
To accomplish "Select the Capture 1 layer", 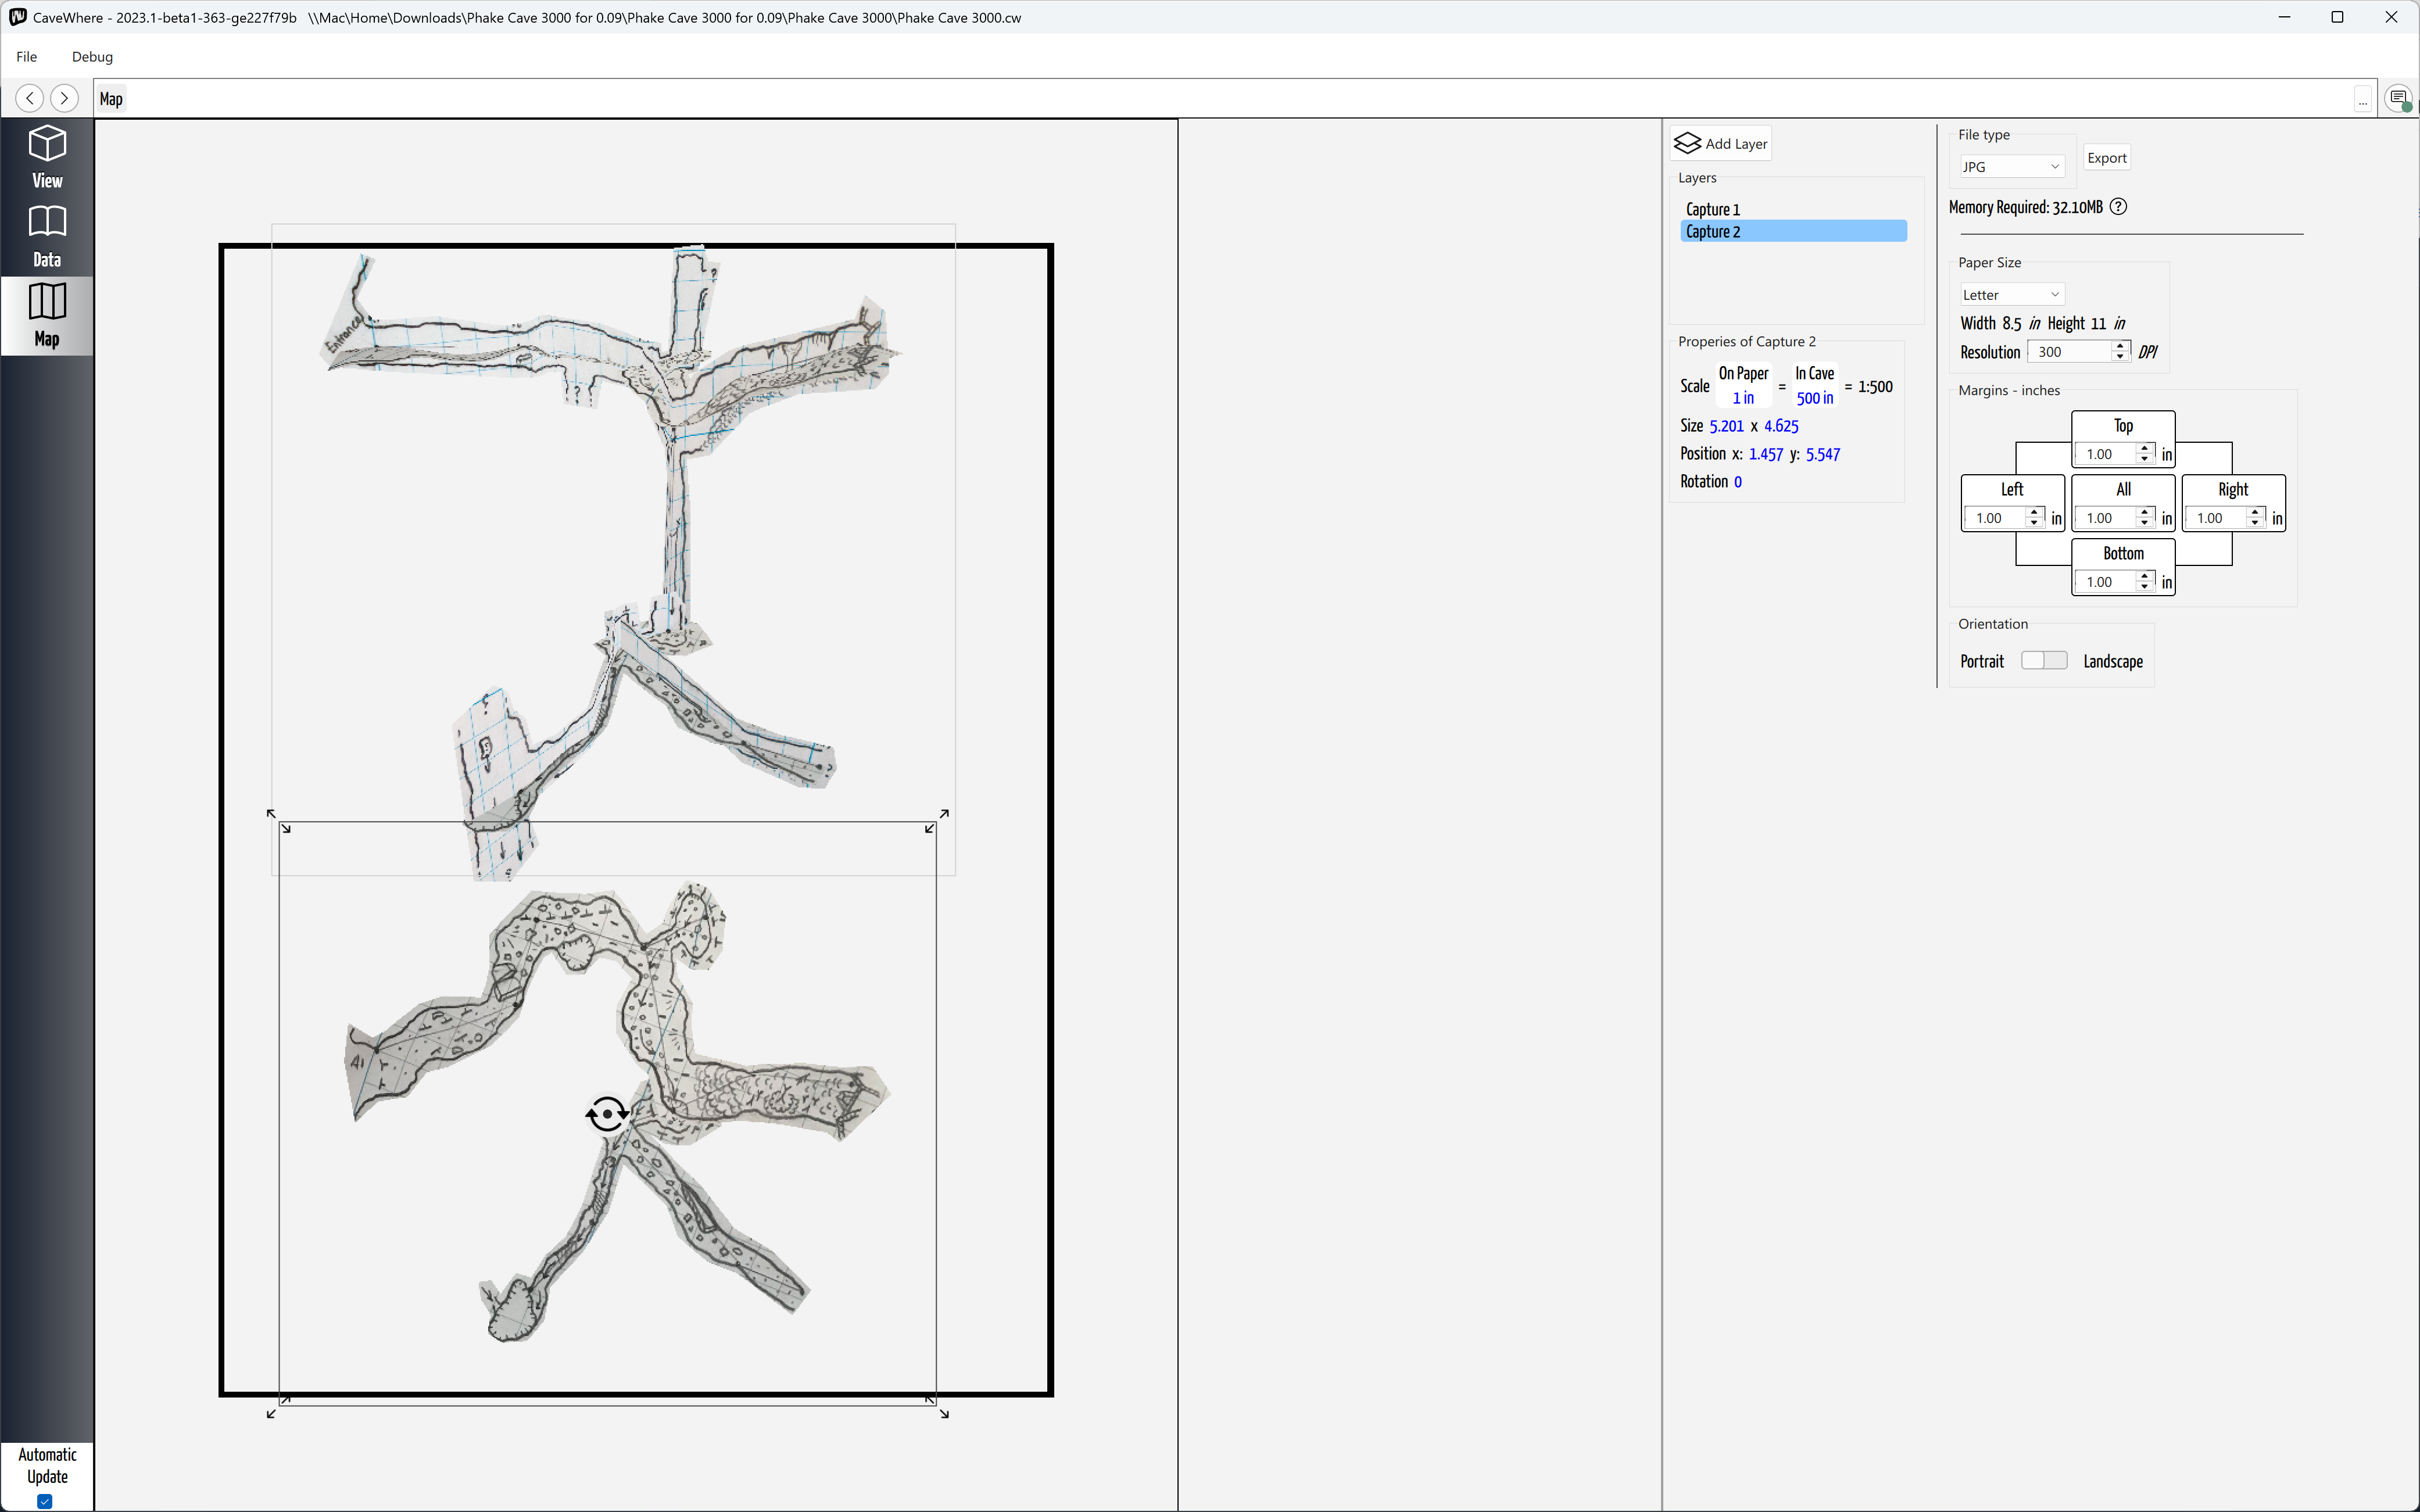I will pos(1793,209).
